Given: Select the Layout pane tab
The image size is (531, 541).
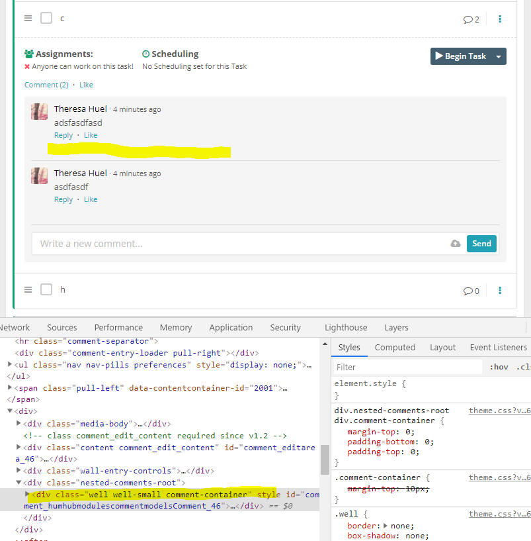Looking at the screenshot, I should (x=442, y=348).
